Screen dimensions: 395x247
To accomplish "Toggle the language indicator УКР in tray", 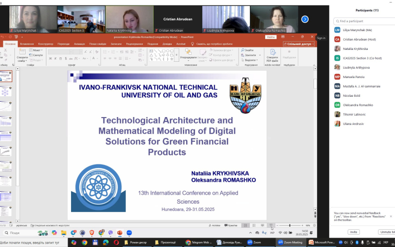I will click(x=272, y=233).
